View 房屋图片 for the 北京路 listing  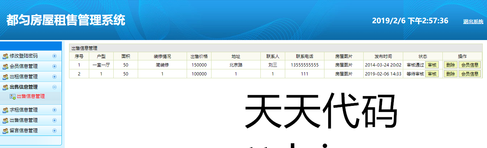pyautogui.click(x=344, y=65)
